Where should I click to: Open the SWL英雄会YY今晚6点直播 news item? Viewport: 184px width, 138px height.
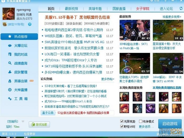(x=74, y=42)
